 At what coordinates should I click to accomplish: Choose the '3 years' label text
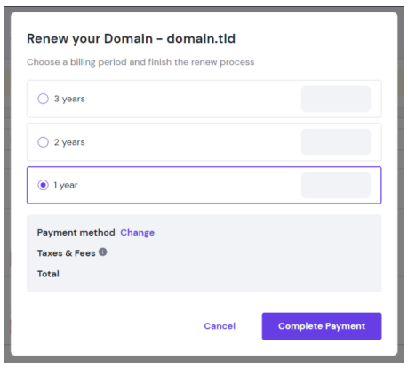pos(69,99)
